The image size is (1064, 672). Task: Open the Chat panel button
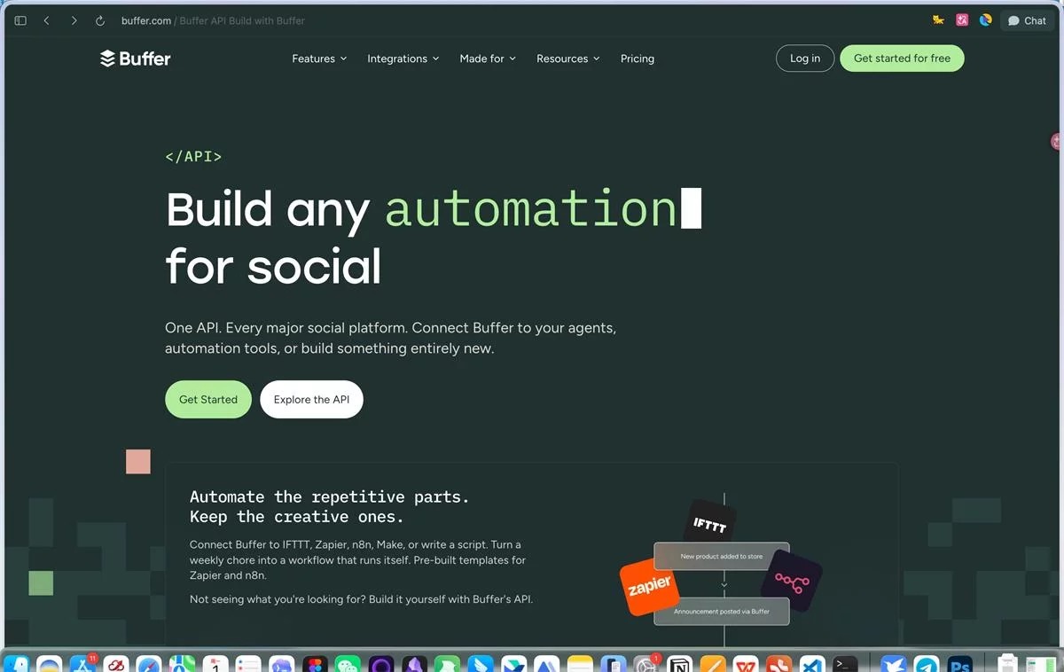pos(1027,20)
